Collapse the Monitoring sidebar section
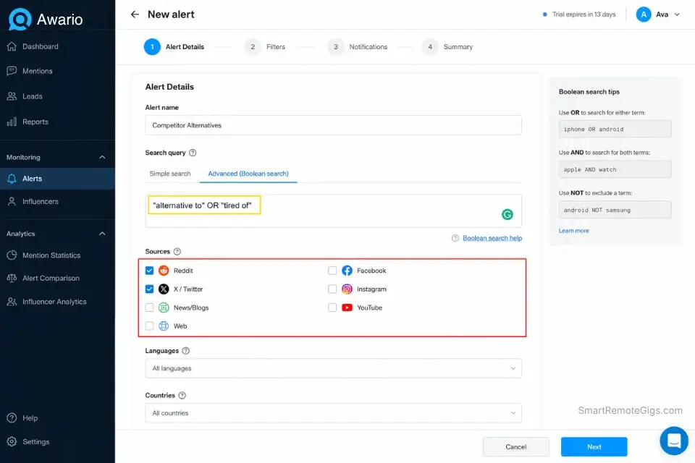The image size is (695, 463). [102, 157]
